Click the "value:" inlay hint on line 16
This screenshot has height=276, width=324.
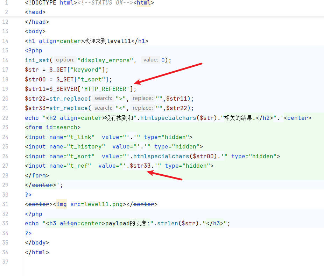point(150,60)
